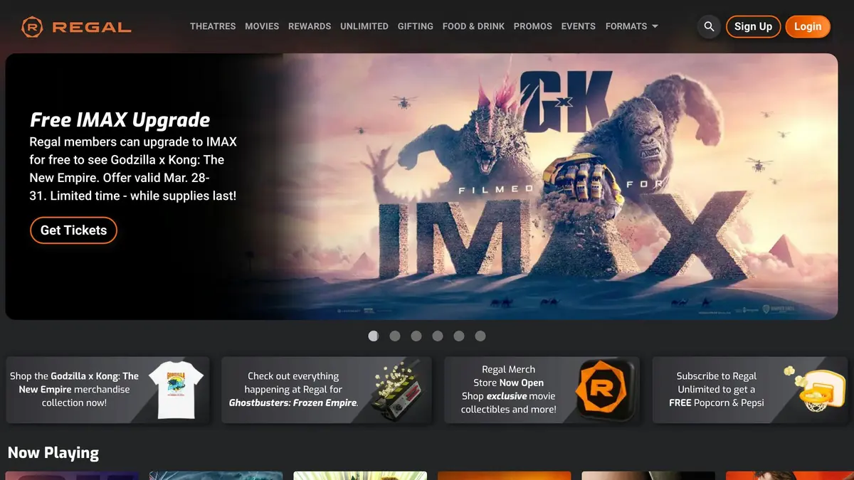Viewport: 854px width, 480px height.
Task: Expand the Formats dropdown menu
Action: (632, 26)
